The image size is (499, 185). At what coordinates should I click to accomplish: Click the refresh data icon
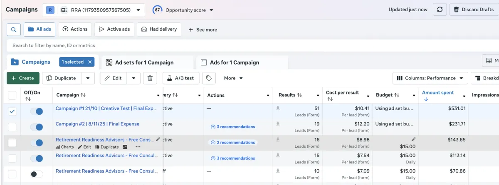click(440, 10)
